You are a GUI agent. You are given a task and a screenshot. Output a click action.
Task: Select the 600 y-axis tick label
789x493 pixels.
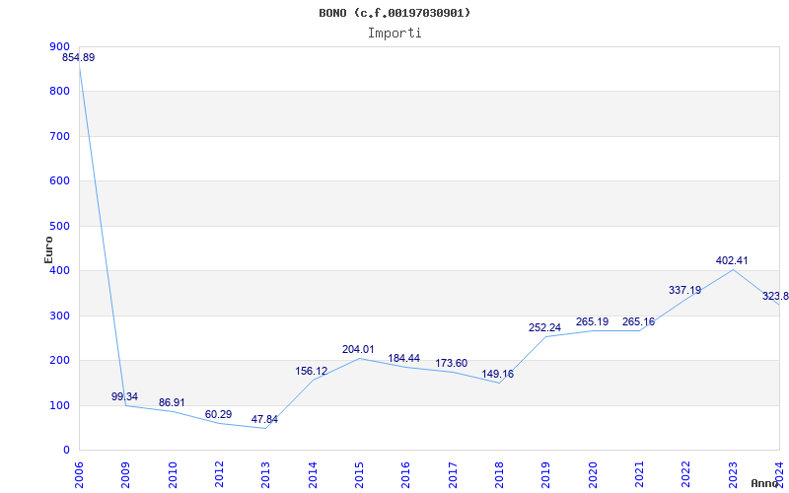[60, 181]
